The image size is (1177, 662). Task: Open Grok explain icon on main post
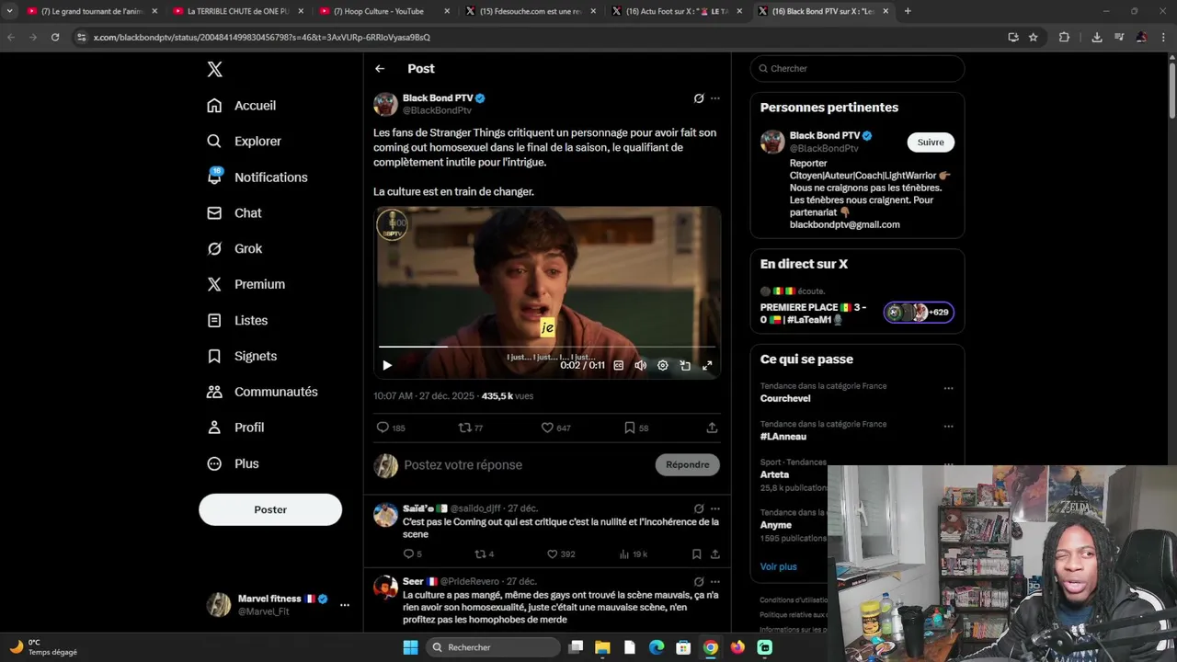click(699, 98)
